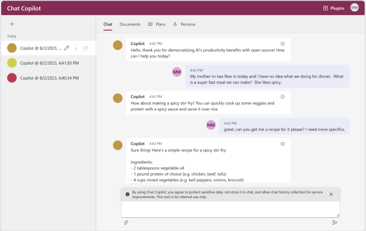Dismiss the sensitive data notice banner
The image size is (366, 231).
click(331, 194)
